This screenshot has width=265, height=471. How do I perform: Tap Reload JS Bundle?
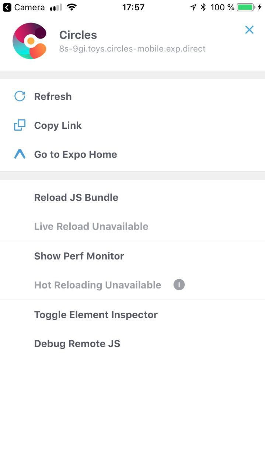click(x=76, y=197)
